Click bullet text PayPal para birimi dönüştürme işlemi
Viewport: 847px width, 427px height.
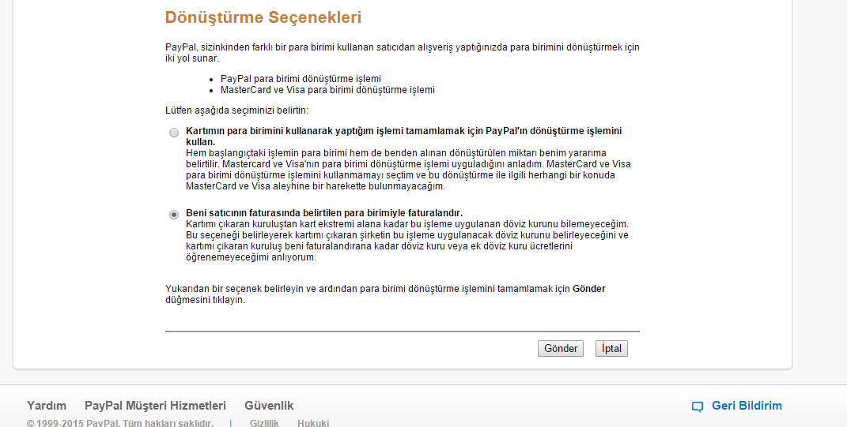[x=301, y=79]
